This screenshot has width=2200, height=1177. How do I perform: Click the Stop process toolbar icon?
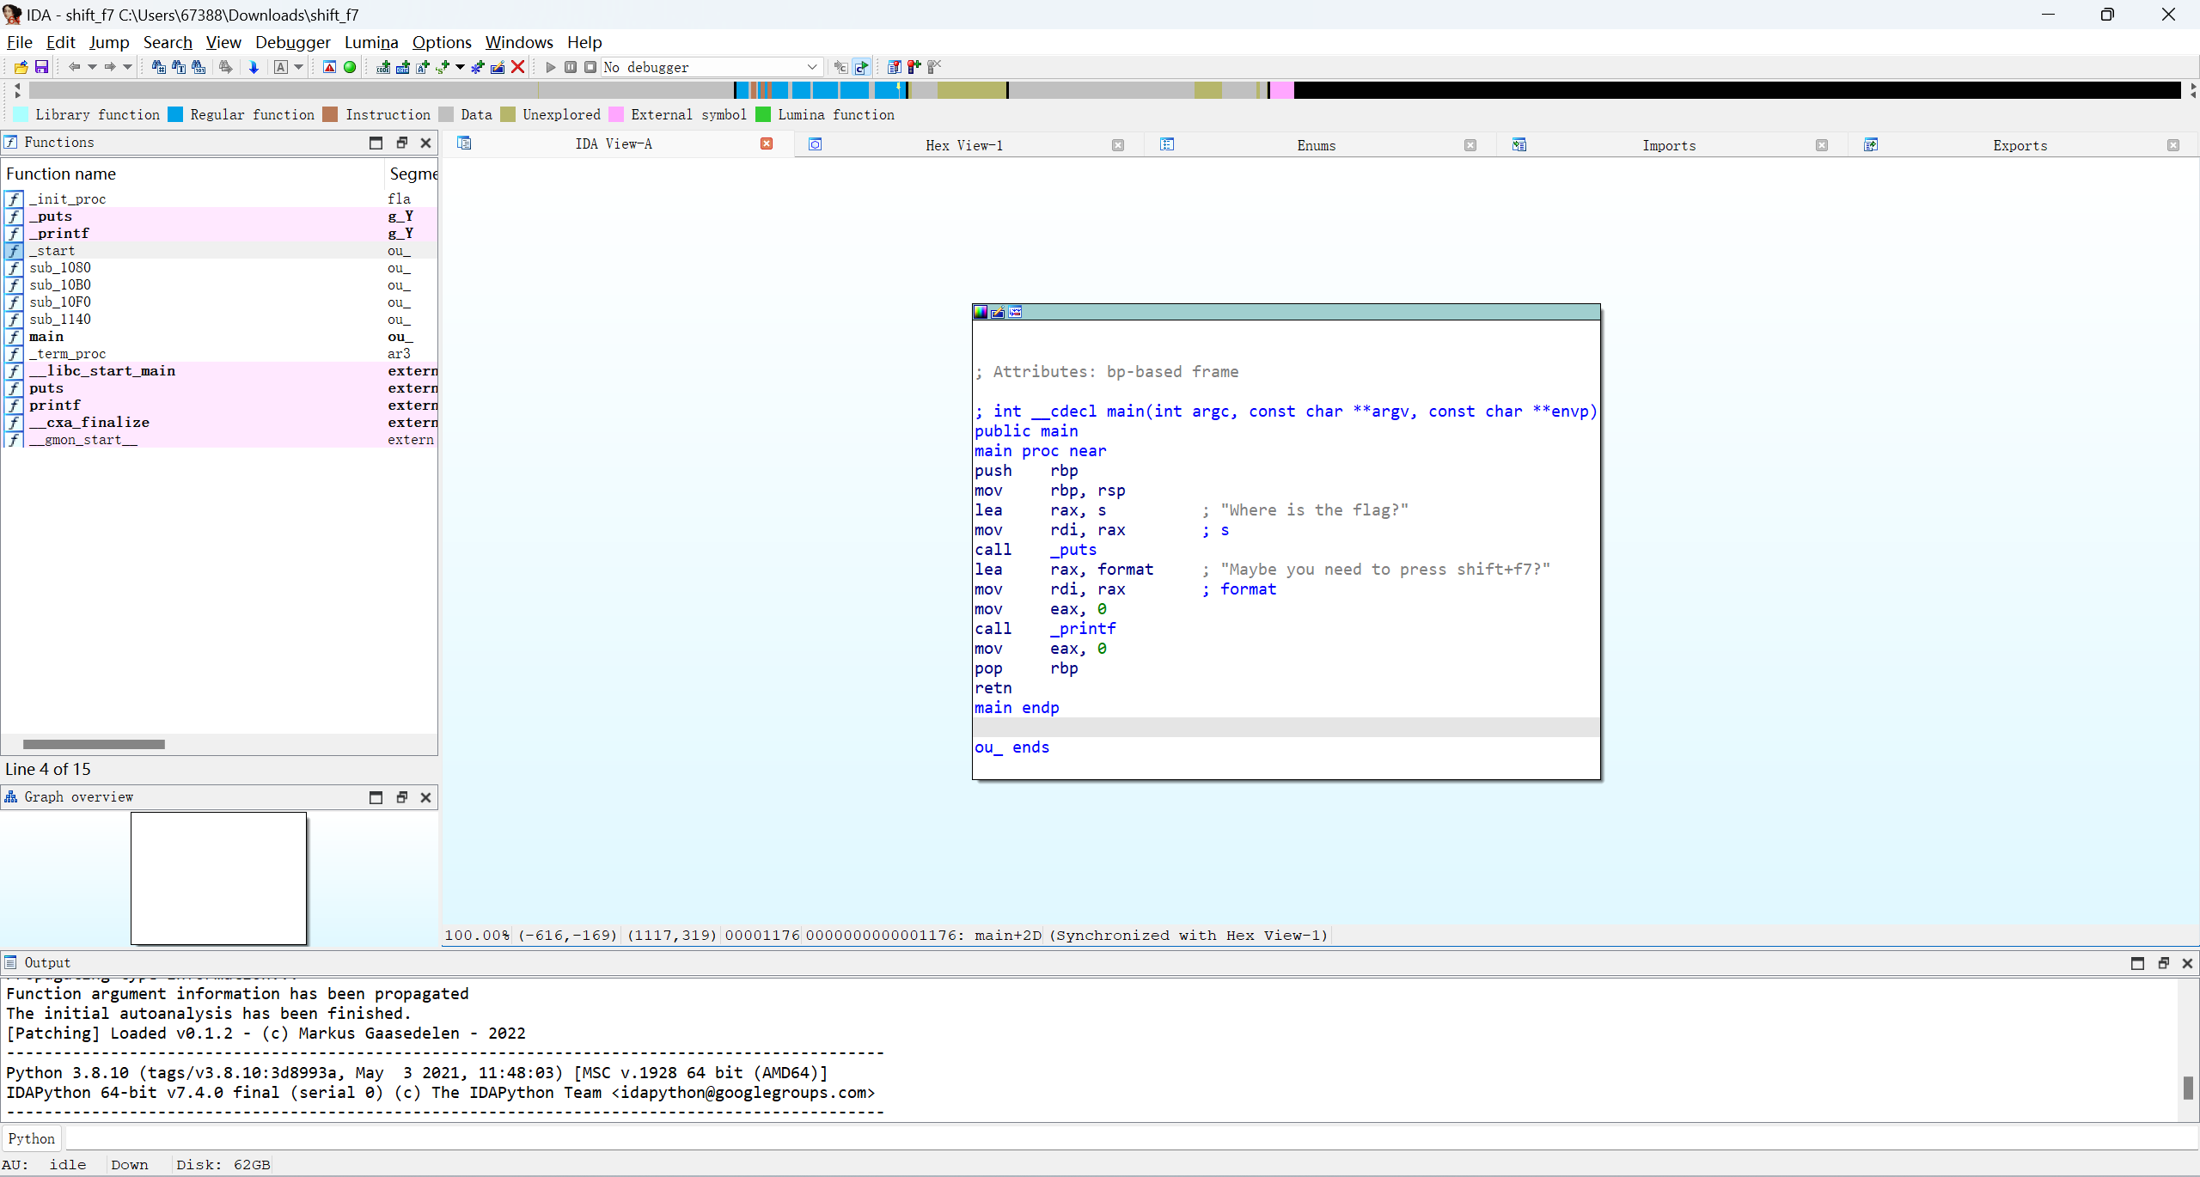[590, 67]
